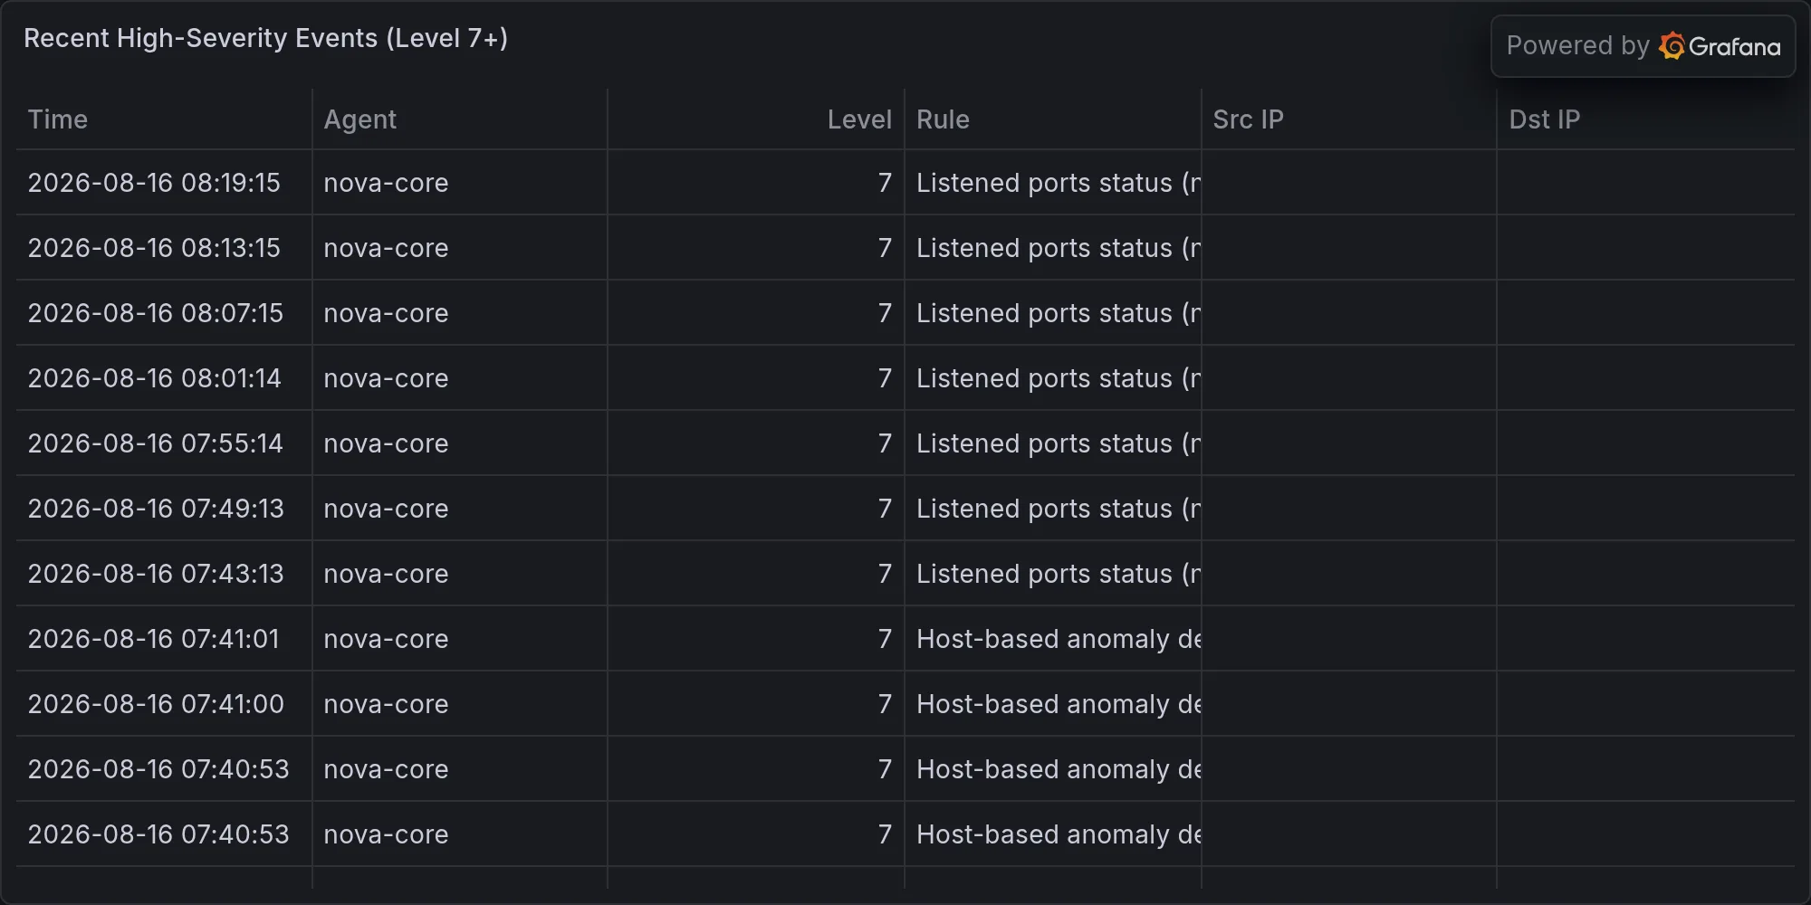1811x905 pixels.
Task: Sort table by Time column header
Action: (58, 119)
